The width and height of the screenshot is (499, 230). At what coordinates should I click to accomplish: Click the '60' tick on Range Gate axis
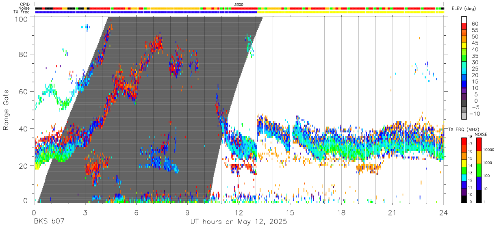point(23,91)
